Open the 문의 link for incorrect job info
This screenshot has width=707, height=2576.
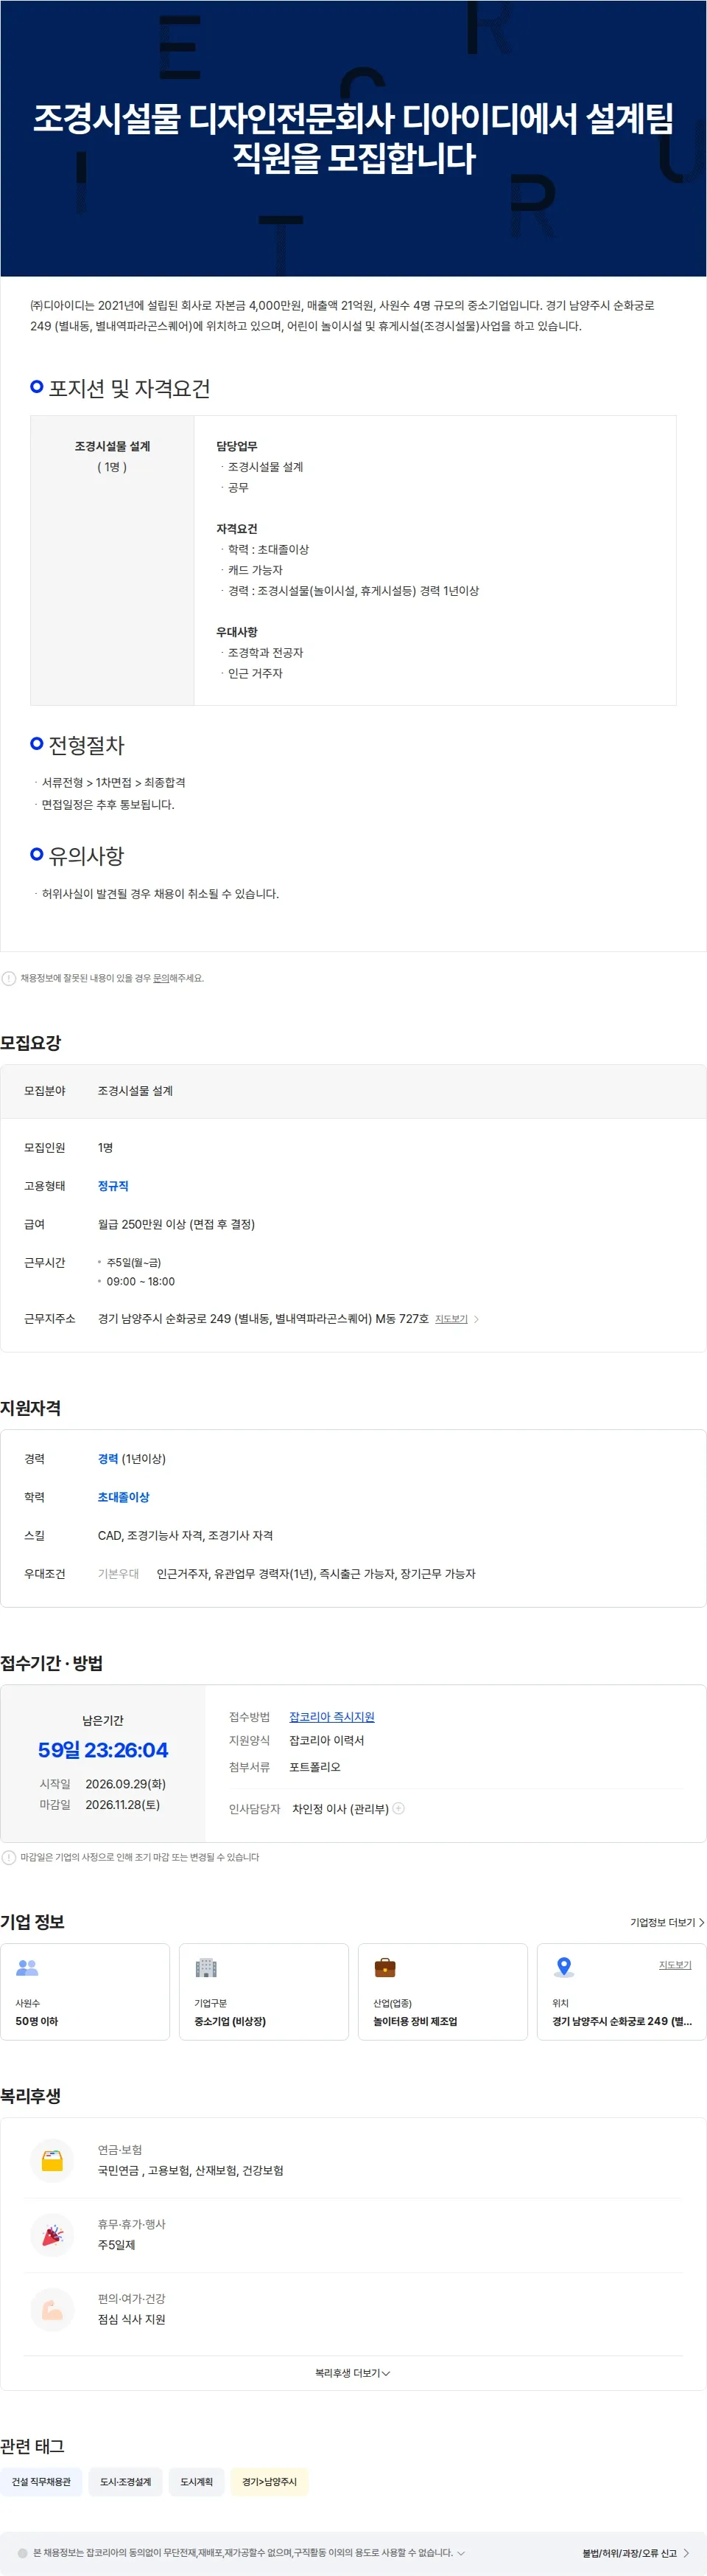point(161,978)
